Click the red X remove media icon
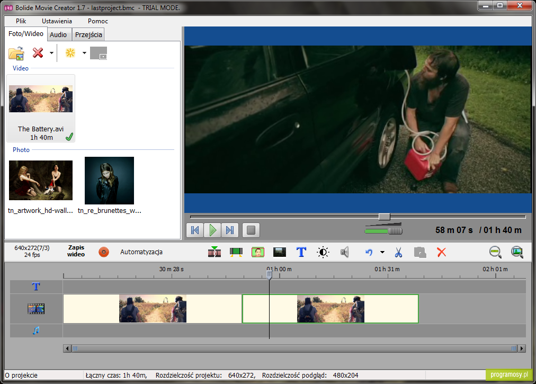The width and height of the screenshot is (536, 384). 38,52
